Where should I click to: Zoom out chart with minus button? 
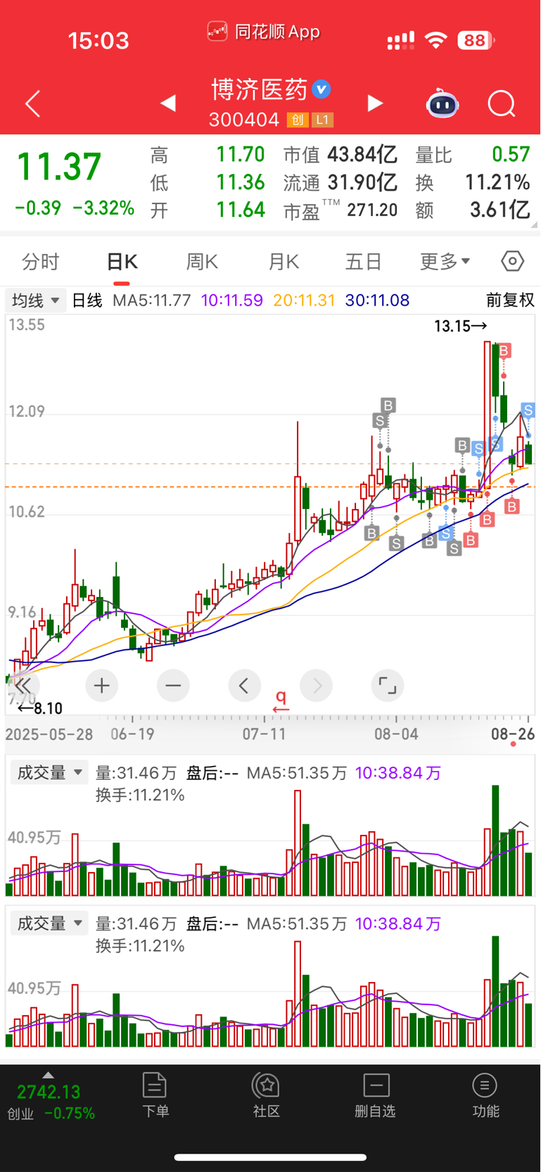point(173,686)
